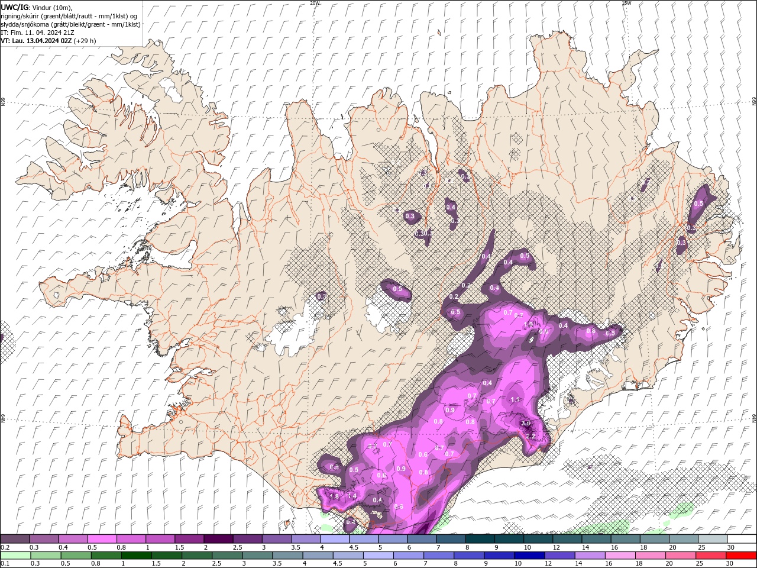Click the 20W longitude label
757x568 pixels.
coord(315,3)
